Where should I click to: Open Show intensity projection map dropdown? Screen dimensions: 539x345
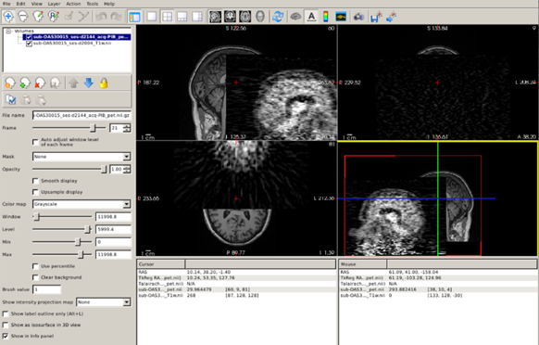(104, 302)
